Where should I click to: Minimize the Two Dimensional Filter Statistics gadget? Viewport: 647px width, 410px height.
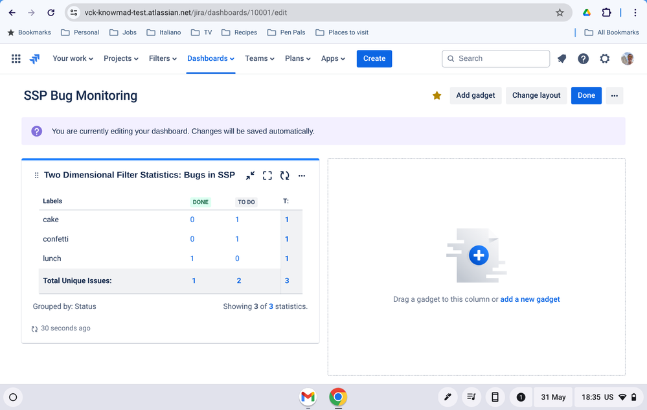[250, 176]
